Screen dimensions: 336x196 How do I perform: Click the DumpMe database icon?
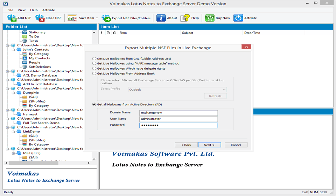tap(19, 92)
